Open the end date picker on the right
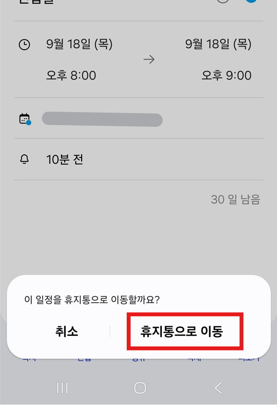Image resolution: width=277 pixels, height=405 pixels. 218,44
